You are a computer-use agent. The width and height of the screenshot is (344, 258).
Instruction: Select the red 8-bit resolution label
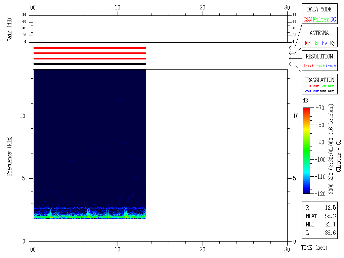pyautogui.click(x=308, y=66)
